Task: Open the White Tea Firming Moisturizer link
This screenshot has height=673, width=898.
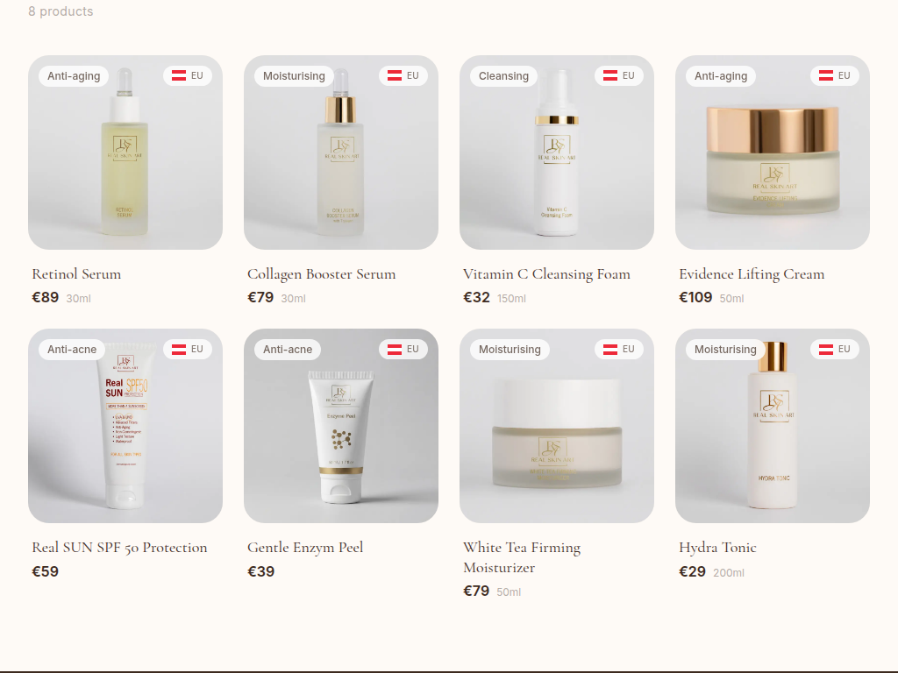Action: pyautogui.click(x=522, y=557)
